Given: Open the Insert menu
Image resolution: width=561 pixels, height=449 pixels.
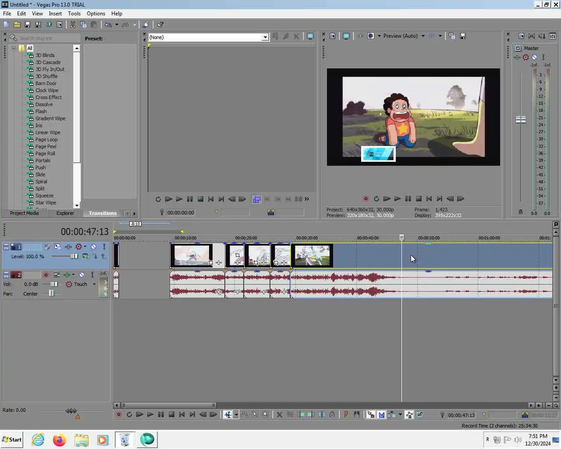Looking at the screenshot, I should [x=55, y=14].
